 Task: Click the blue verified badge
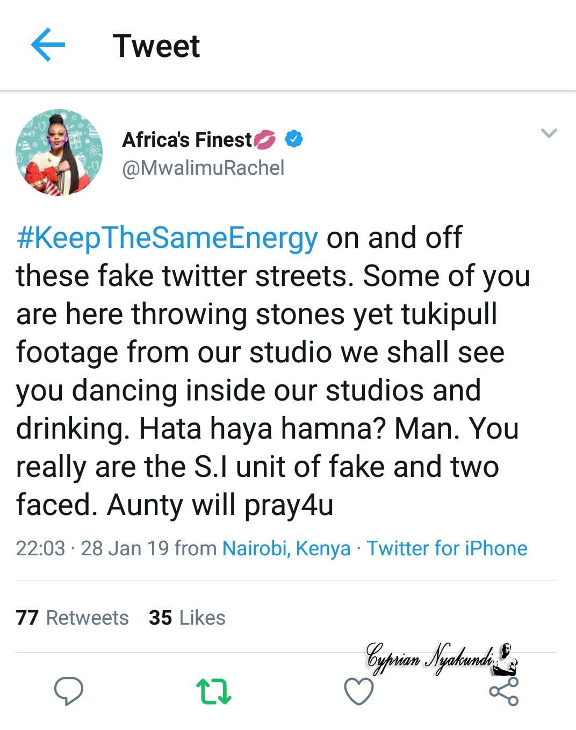pyautogui.click(x=293, y=140)
